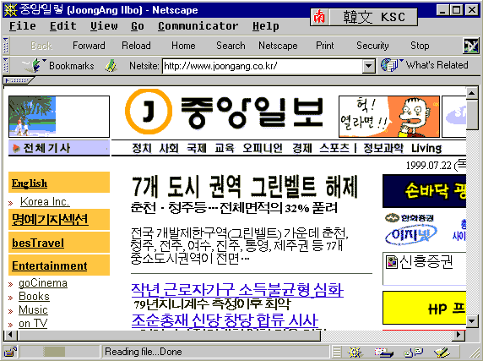The width and height of the screenshot is (483, 361).
Task: Click the What's Related icon
Action: [392, 65]
